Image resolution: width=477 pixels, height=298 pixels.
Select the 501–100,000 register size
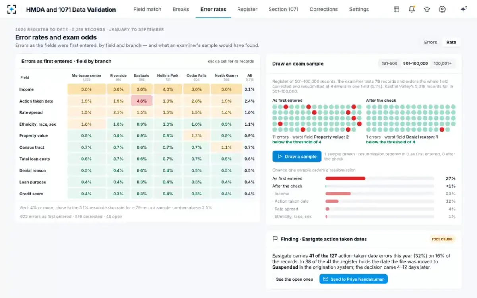point(416,64)
